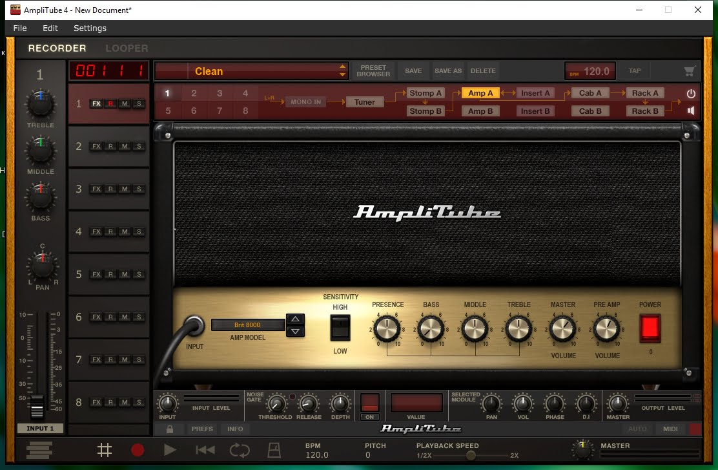Select previous amp model with down arrow
Viewport: 718px width, 470px height.
point(295,331)
